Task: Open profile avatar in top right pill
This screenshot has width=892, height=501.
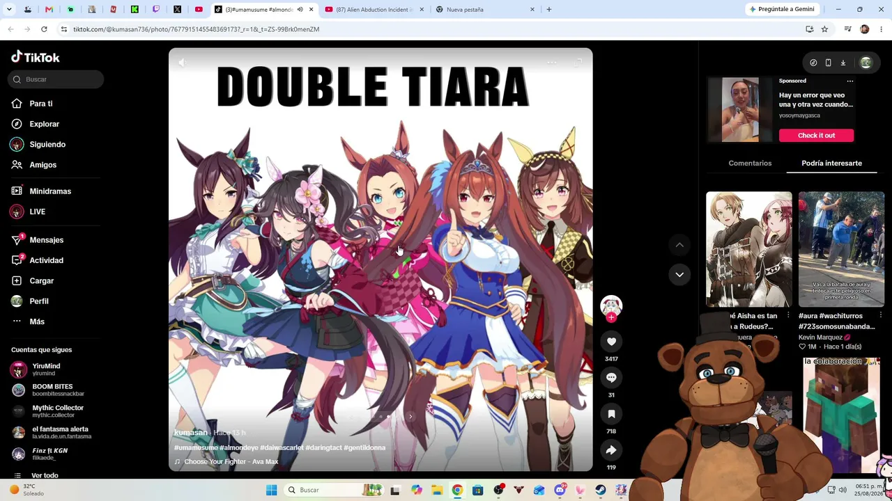Action: click(866, 63)
